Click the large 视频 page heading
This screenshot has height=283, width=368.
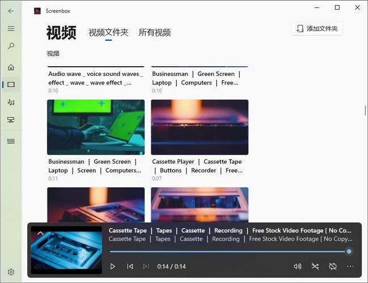[61, 33]
